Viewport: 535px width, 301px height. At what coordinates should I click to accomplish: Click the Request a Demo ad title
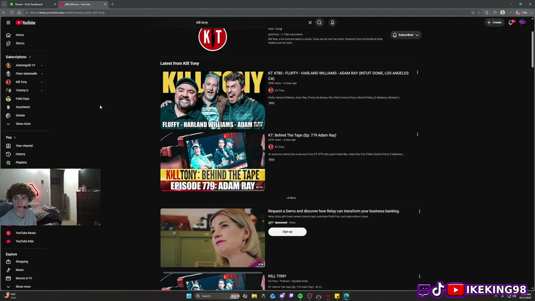click(334, 211)
